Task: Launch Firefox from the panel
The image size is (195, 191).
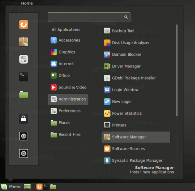Action: [39, 187]
